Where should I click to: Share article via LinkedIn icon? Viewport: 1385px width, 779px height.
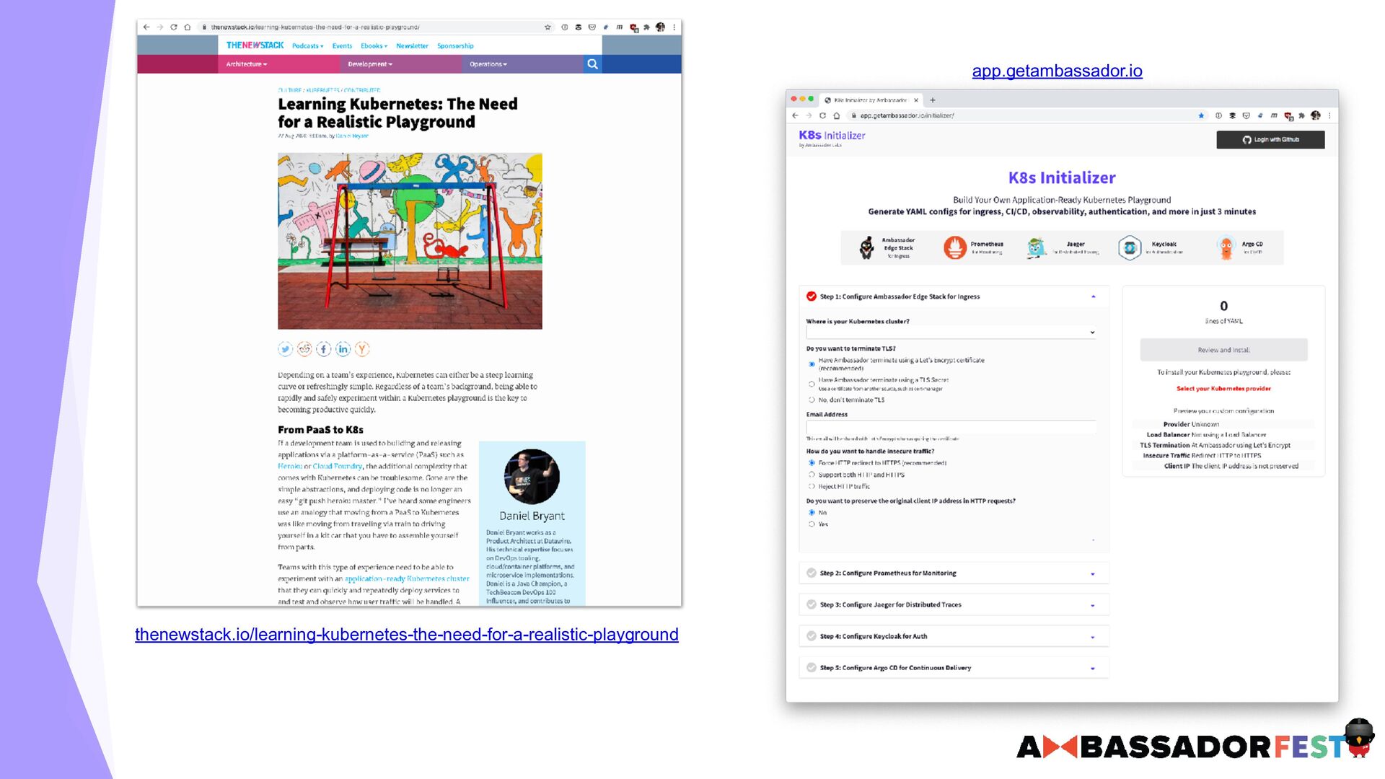tap(343, 349)
